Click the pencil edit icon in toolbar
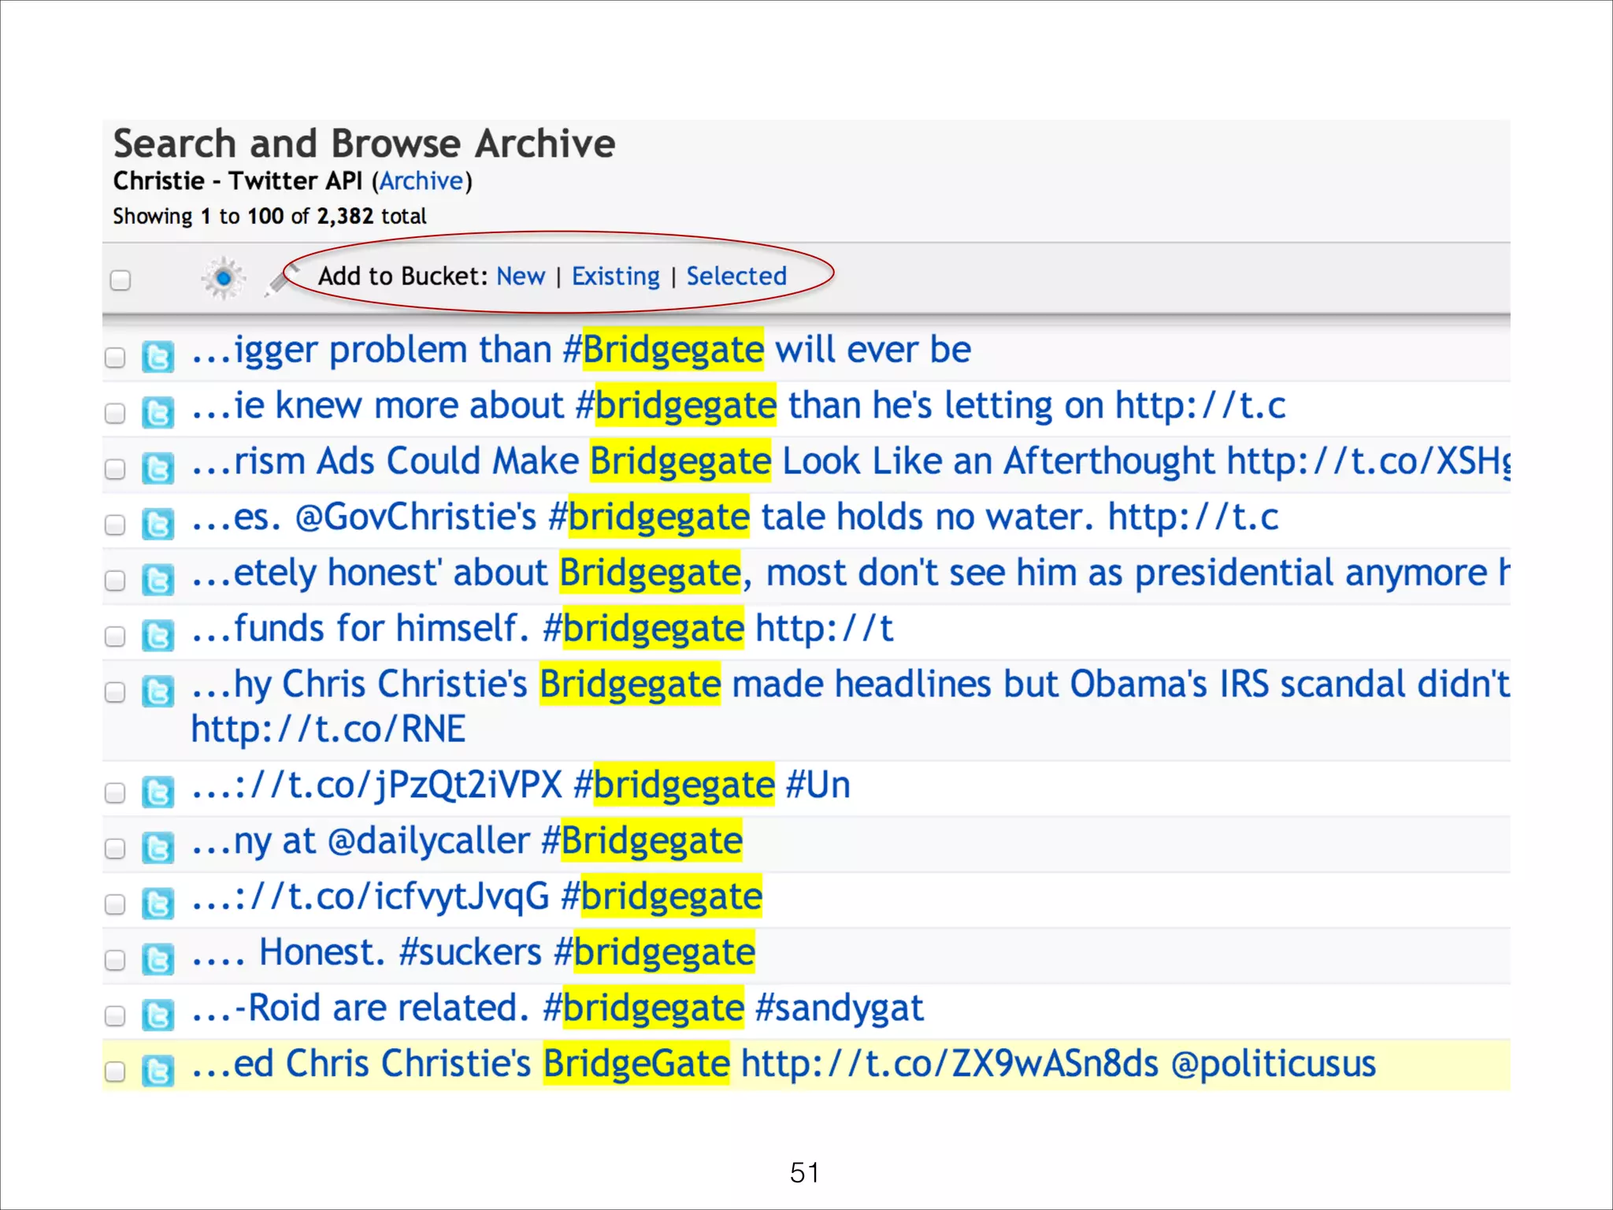Image resolution: width=1613 pixels, height=1210 pixels. click(x=279, y=281)
